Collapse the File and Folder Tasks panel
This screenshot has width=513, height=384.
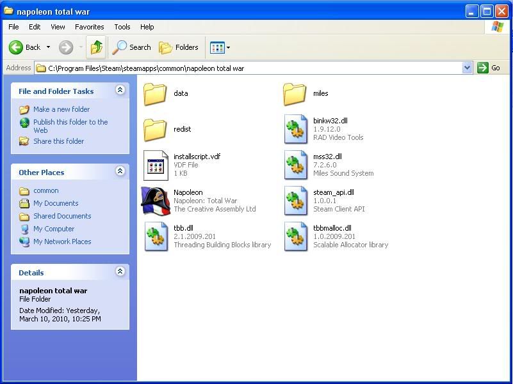click(x=120, y=90)
